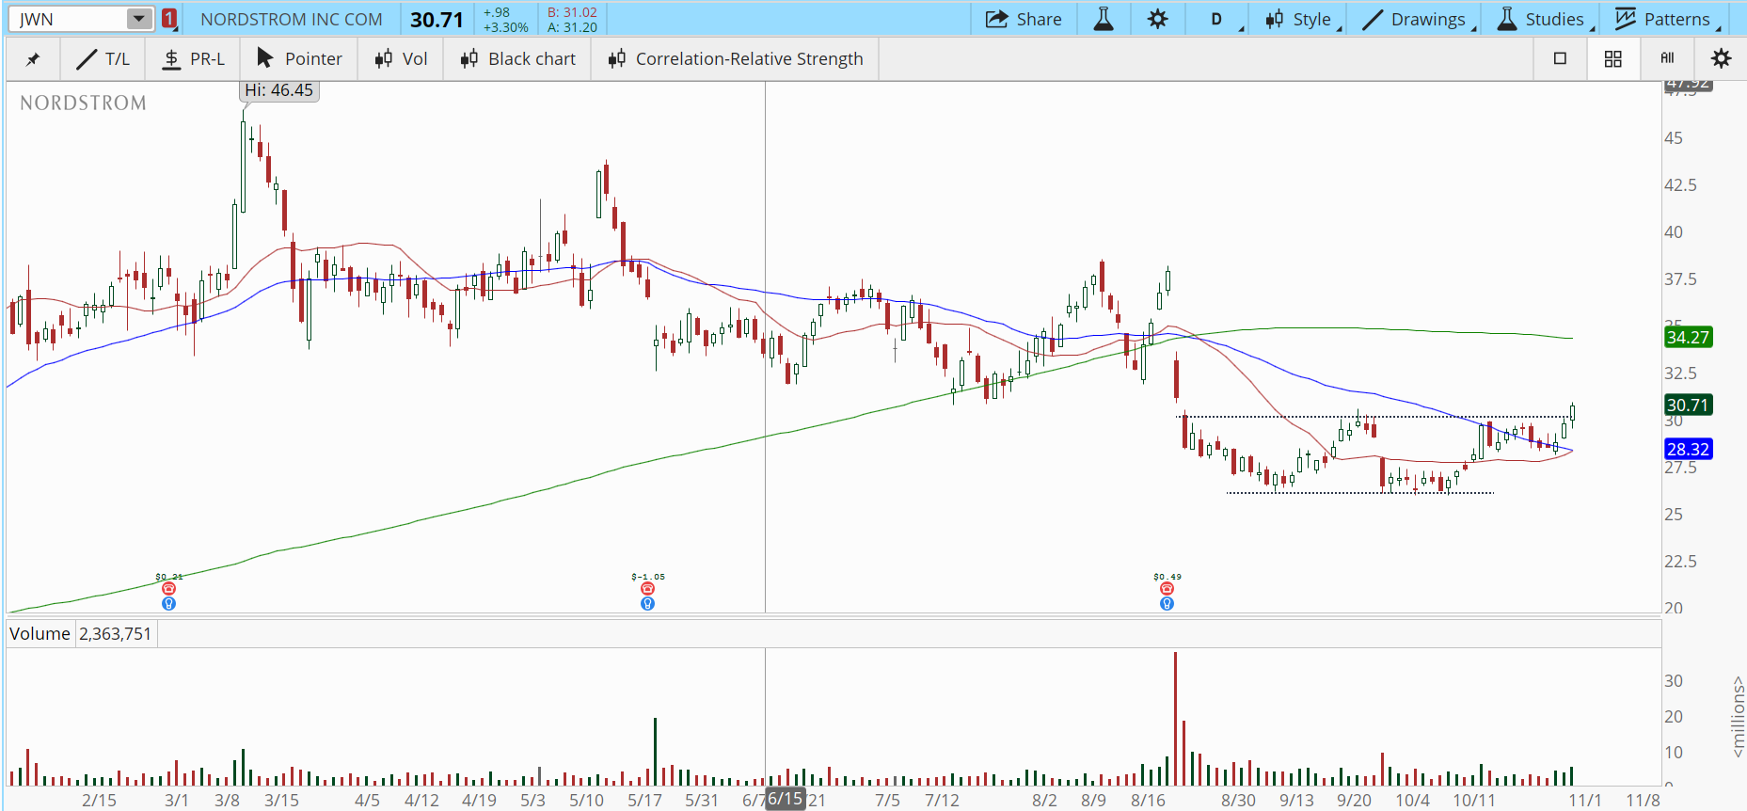
Task: Select the T/L trendline tool
Action: point(103,59)
